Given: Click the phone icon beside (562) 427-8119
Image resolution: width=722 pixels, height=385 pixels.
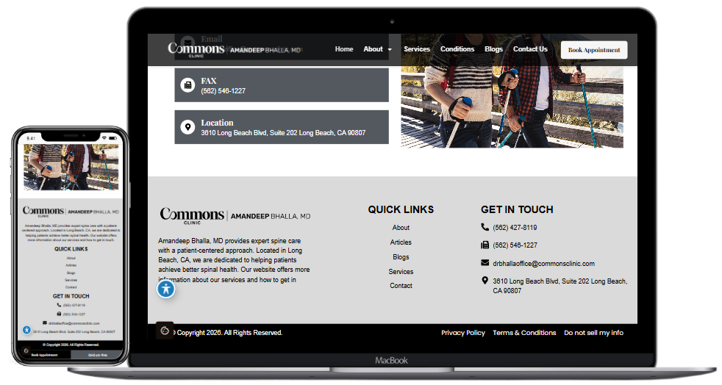Looking at the screenshot, I should (485, 227).
